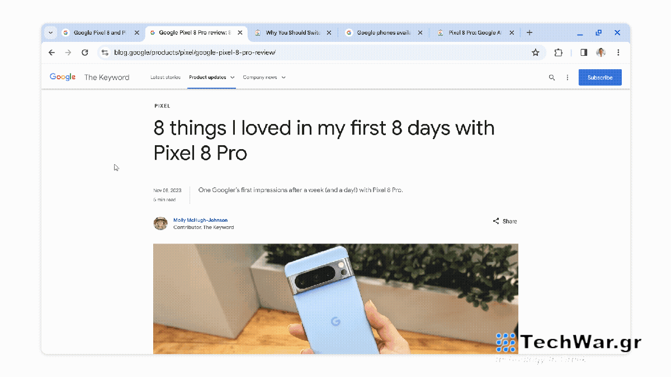Open the extensions puzzle icon
The height and width of the screenshot is (377, 671).
[x=558, y=53]
